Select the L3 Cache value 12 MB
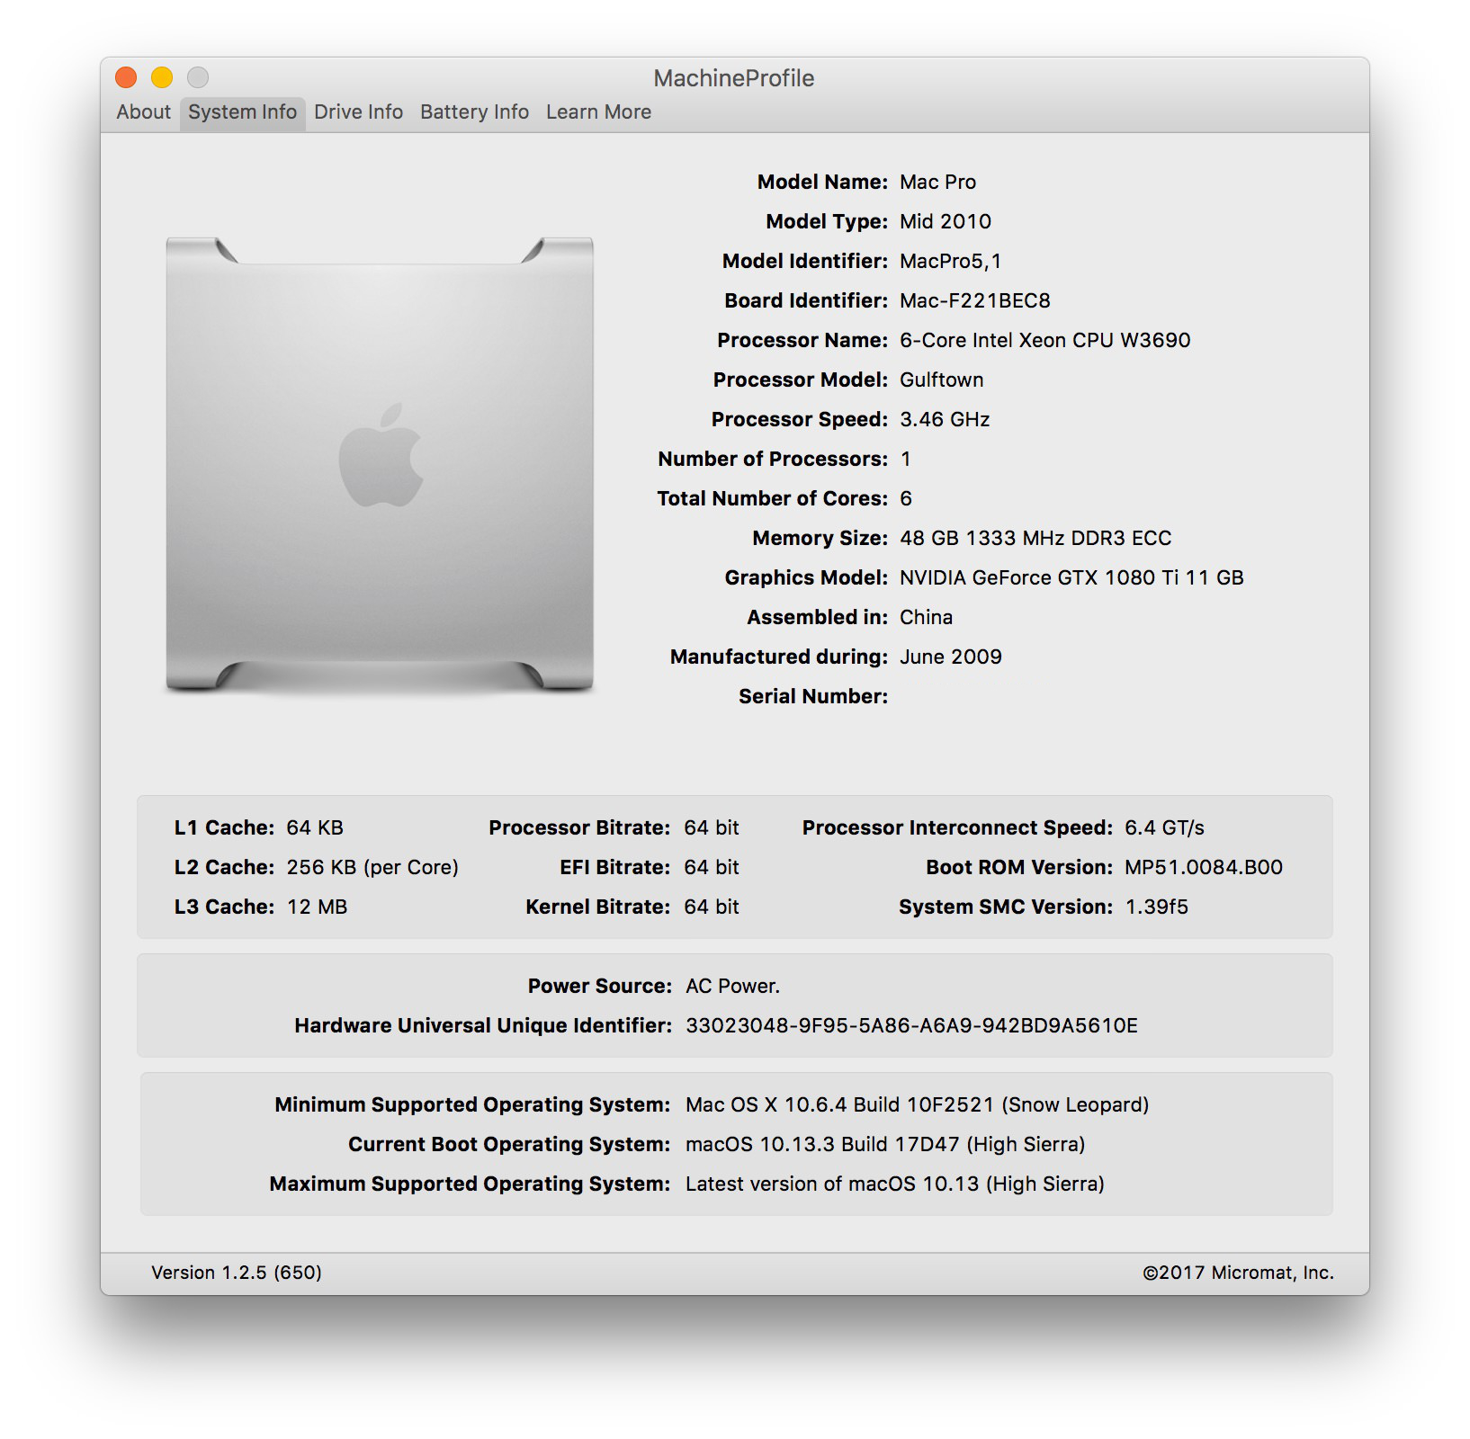This screenshot has width=1470, height=1439. coord(317,907)
